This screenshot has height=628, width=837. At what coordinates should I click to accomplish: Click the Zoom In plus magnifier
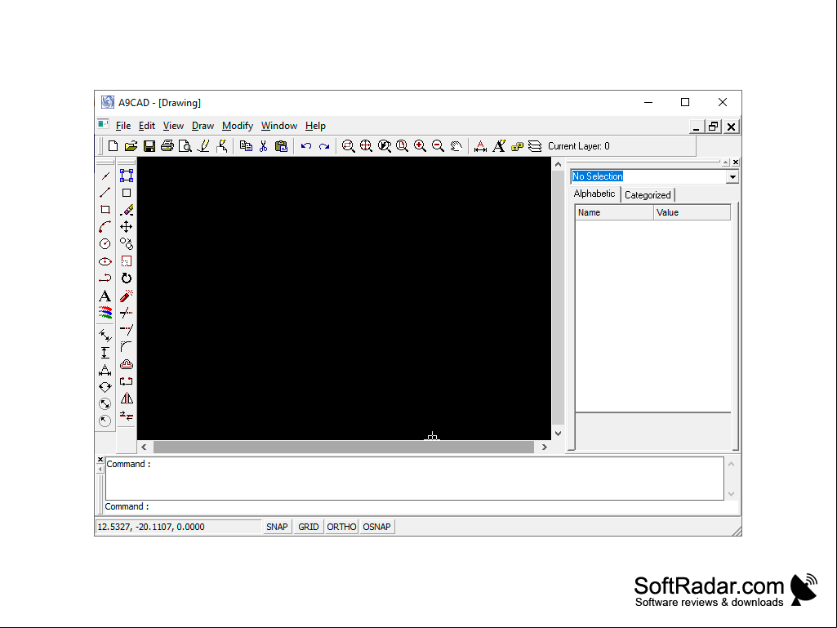click(x=420, y=146)
